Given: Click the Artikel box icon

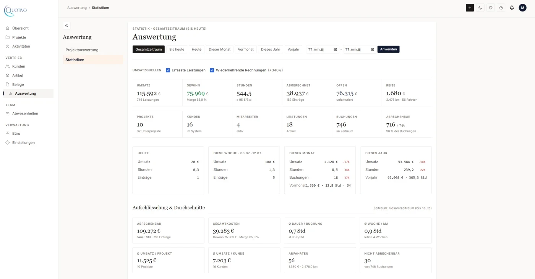Looking at the screenshot, I should click(x=8, y=76).
